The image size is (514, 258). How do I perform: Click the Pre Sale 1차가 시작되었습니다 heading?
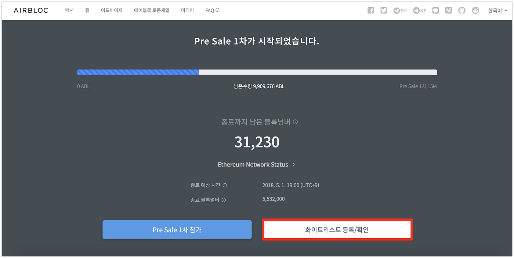[x=257, y=41]
